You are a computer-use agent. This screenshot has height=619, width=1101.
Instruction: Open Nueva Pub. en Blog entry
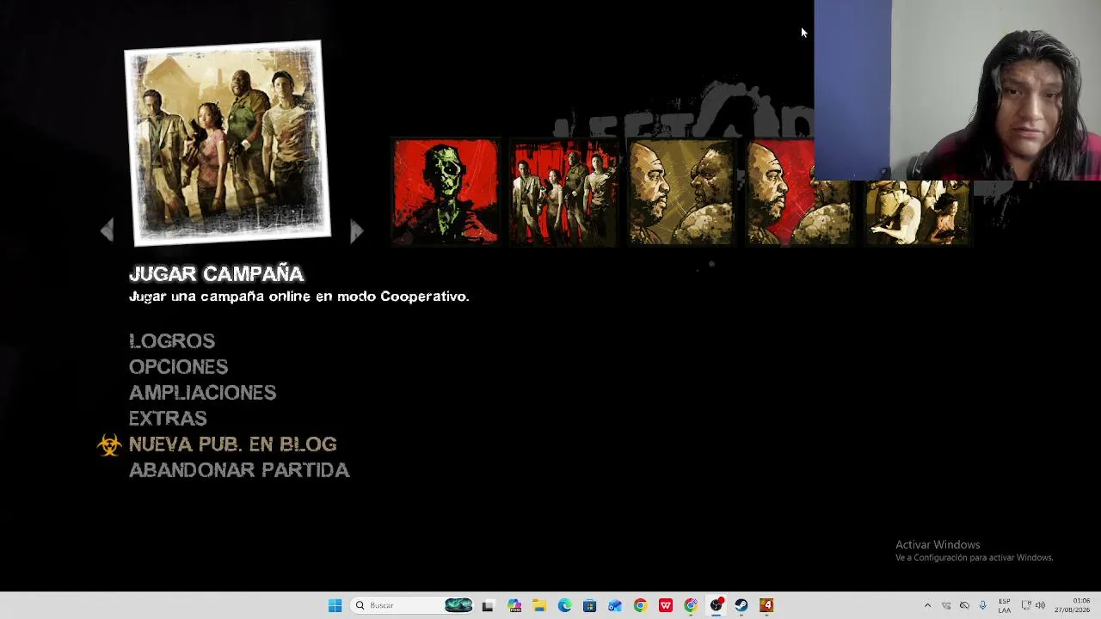232,444
